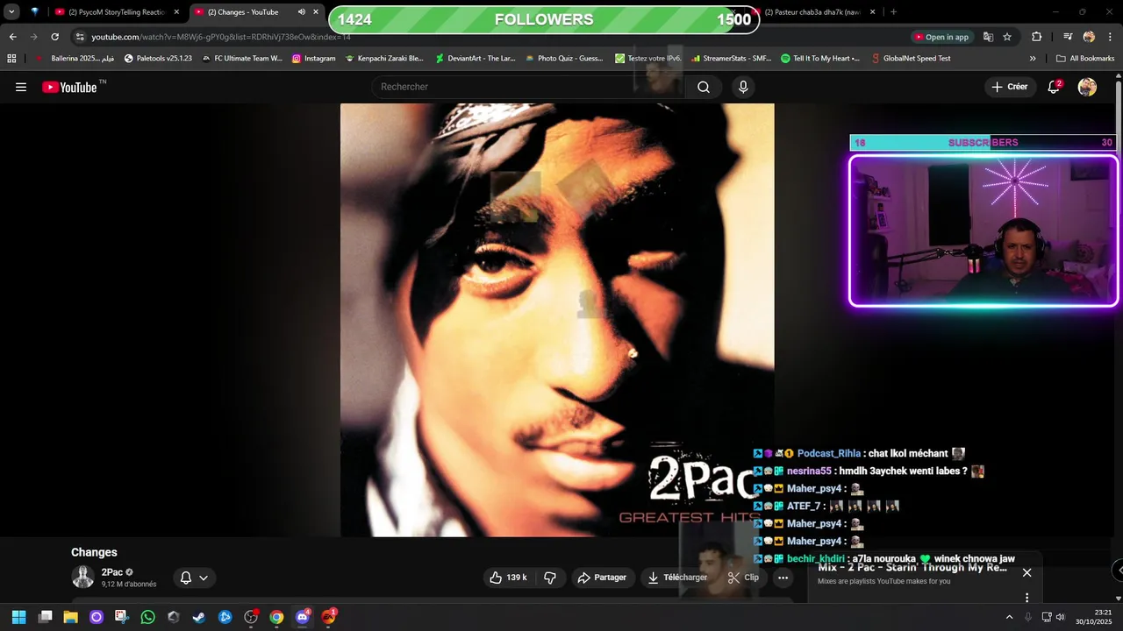View site information icon in address bar

[x=80, y=37]
